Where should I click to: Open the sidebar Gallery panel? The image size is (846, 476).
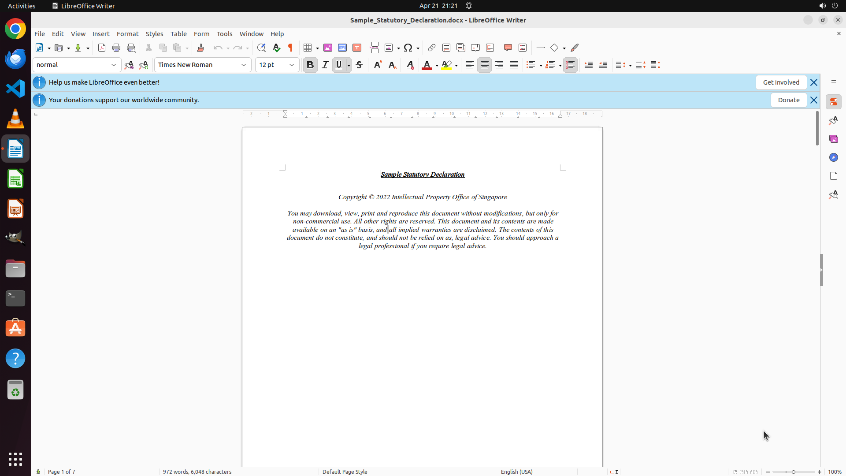click(833, 139)
